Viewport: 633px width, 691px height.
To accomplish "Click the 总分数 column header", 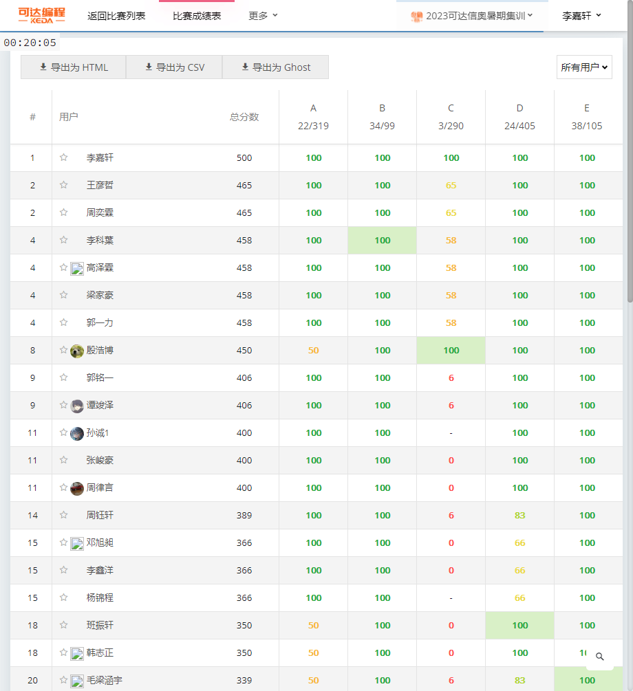I will [x=244, y=117].
